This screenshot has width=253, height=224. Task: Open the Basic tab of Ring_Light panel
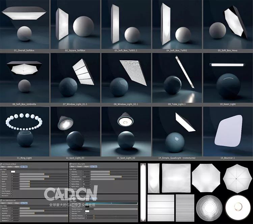point(73,167)
